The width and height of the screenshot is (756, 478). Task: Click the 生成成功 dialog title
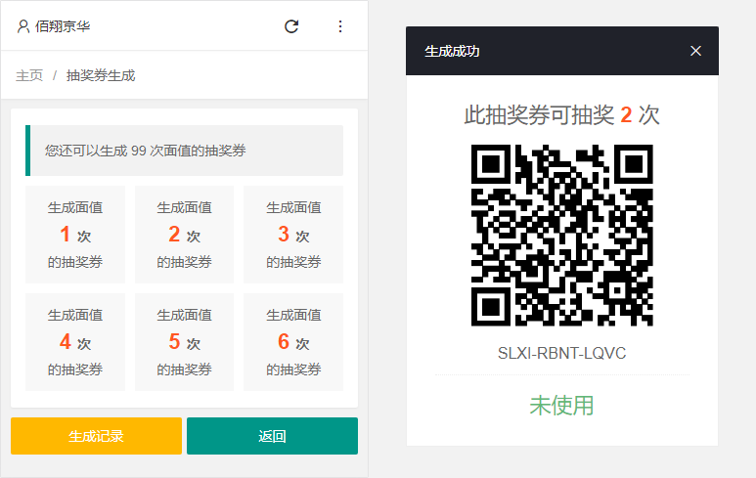[452, 51]
